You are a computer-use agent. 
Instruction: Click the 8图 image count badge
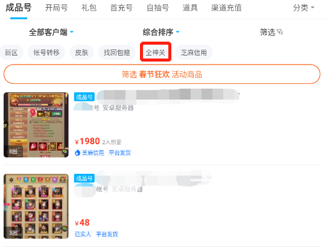13,151
